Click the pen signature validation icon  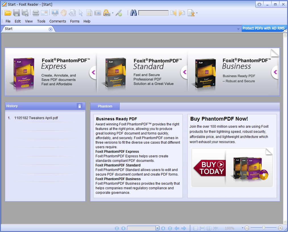pos(119,13)
